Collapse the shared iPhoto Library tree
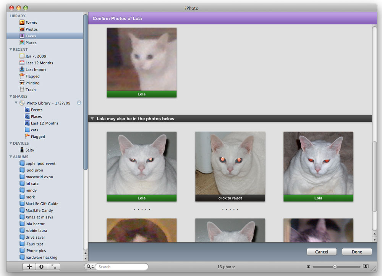 point(16,103)
